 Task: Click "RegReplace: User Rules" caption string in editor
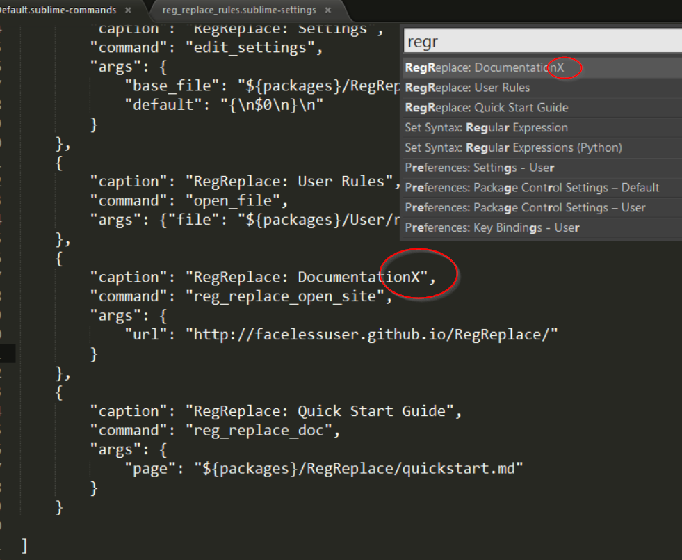pos(289,182)
